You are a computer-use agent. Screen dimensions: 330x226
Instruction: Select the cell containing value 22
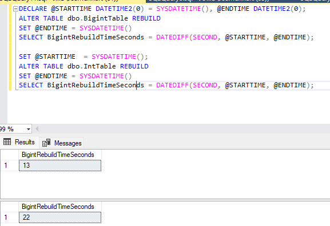(x=60, y=217)
